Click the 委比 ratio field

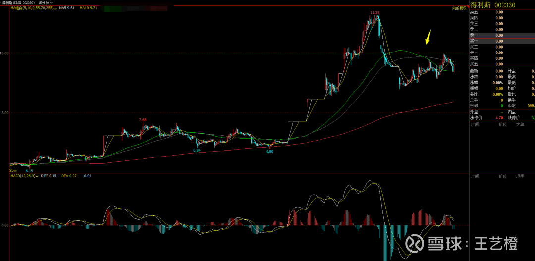click(x=487, y=94)
